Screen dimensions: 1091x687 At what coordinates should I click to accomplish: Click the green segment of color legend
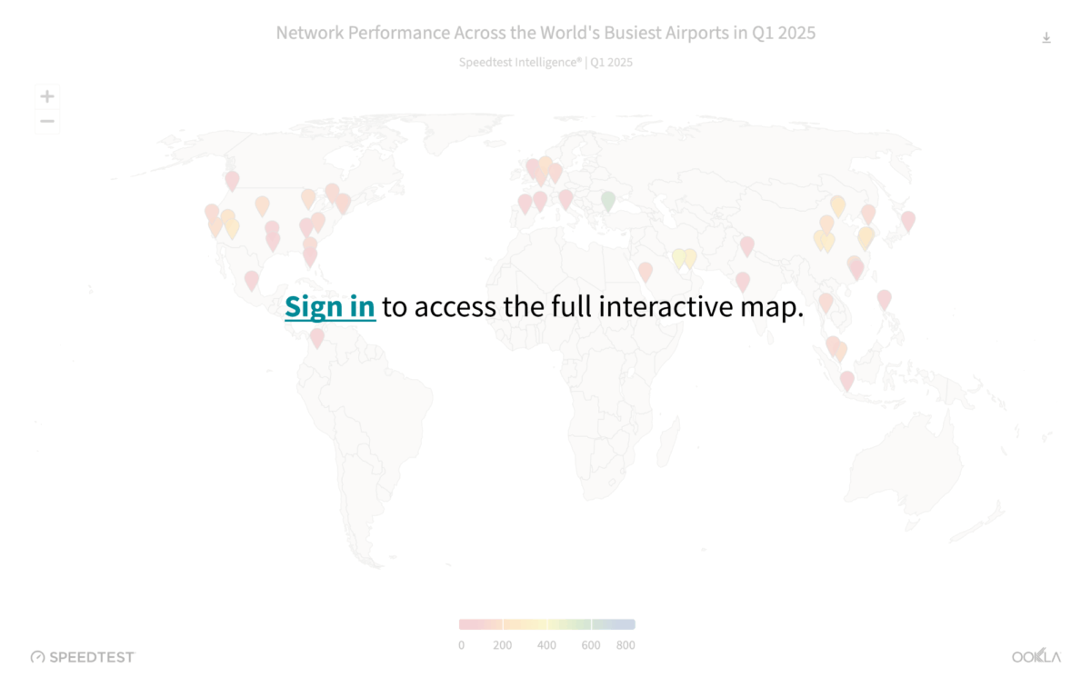click(569, 624)
